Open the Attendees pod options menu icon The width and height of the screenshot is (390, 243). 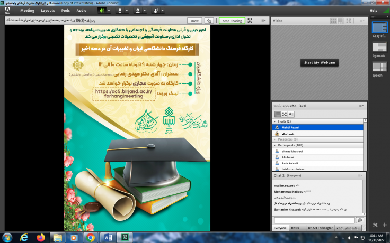[x=361, y=106]
